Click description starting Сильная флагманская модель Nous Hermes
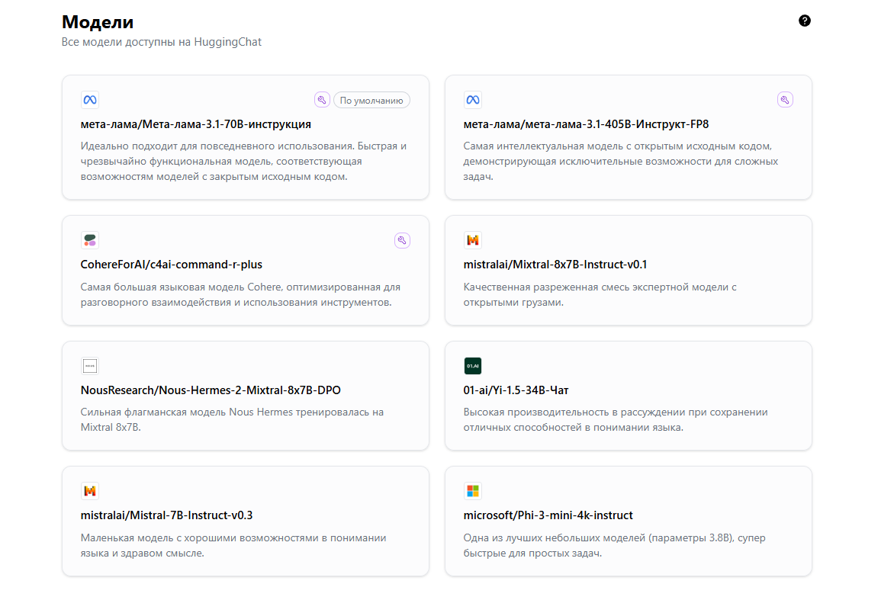This screenshot has height=600, width=894. click(232, 419)
